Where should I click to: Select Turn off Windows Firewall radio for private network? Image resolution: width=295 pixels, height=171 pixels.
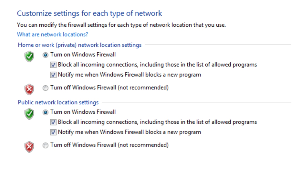click(x=46, y=88)
